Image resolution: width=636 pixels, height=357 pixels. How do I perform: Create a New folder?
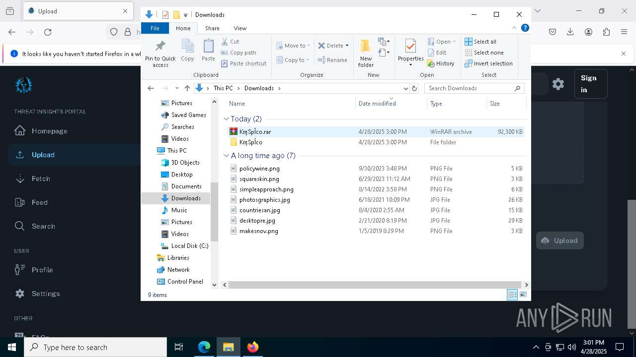tap(366, 53)
